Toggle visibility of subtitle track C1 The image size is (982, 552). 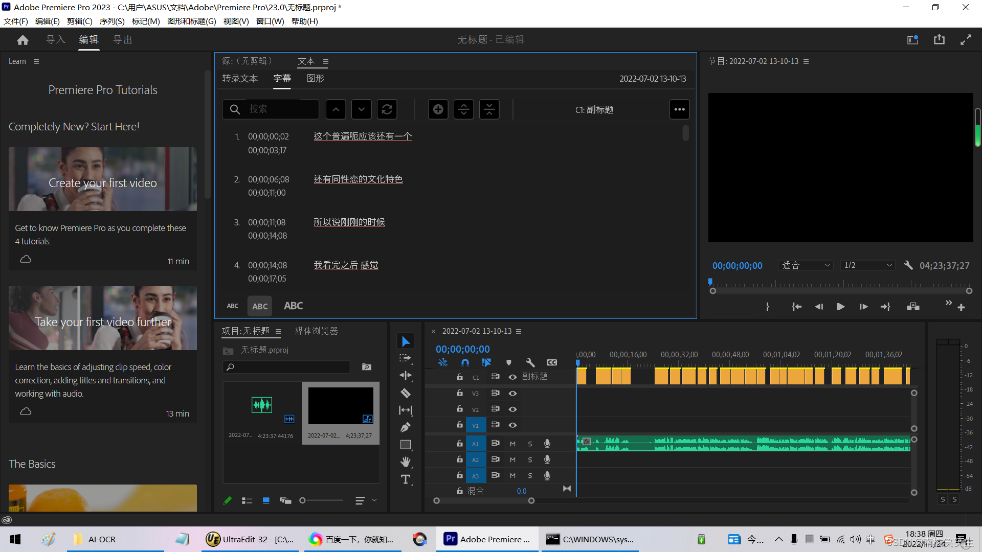coord(512,377)
